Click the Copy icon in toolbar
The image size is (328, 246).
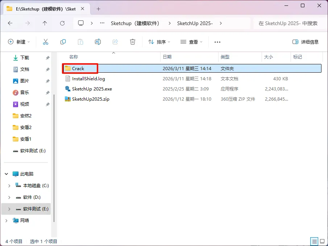[x=63, y=42]
